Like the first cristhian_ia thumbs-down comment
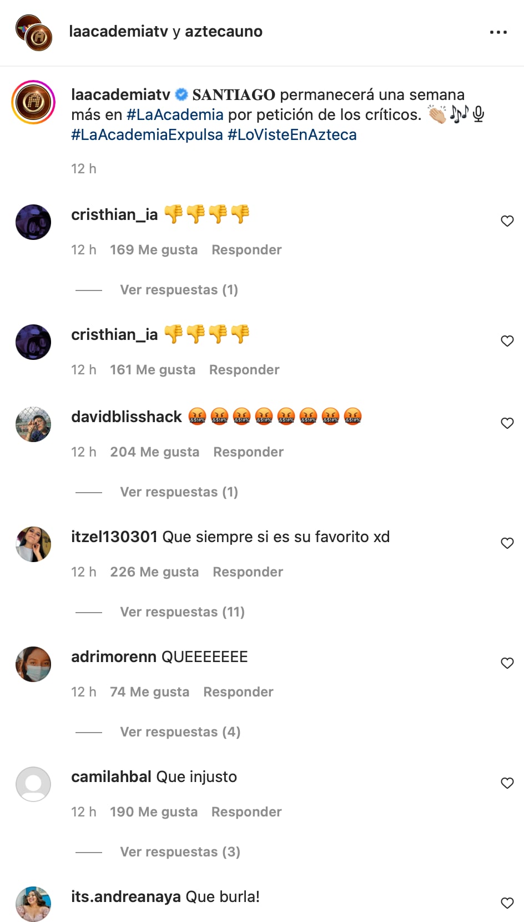The height and width of the screenshot is (922, 524). pyautogui.click(x=507, y=221)
